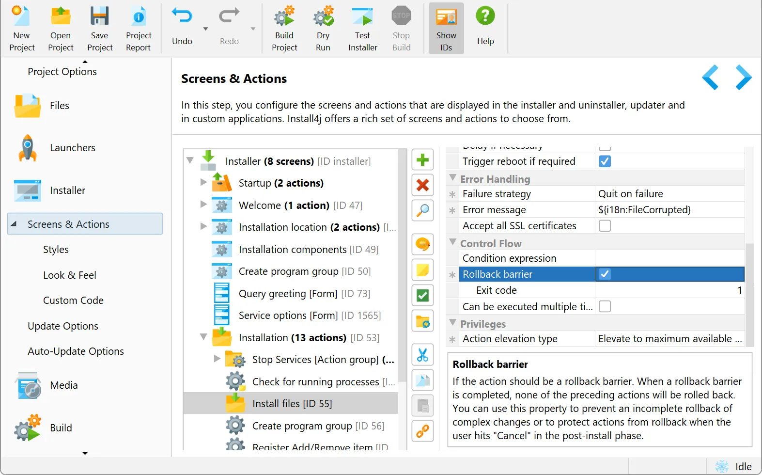Go to the next step with the right arrow
This screenshot has height=475, width=762.
(743, 78)
